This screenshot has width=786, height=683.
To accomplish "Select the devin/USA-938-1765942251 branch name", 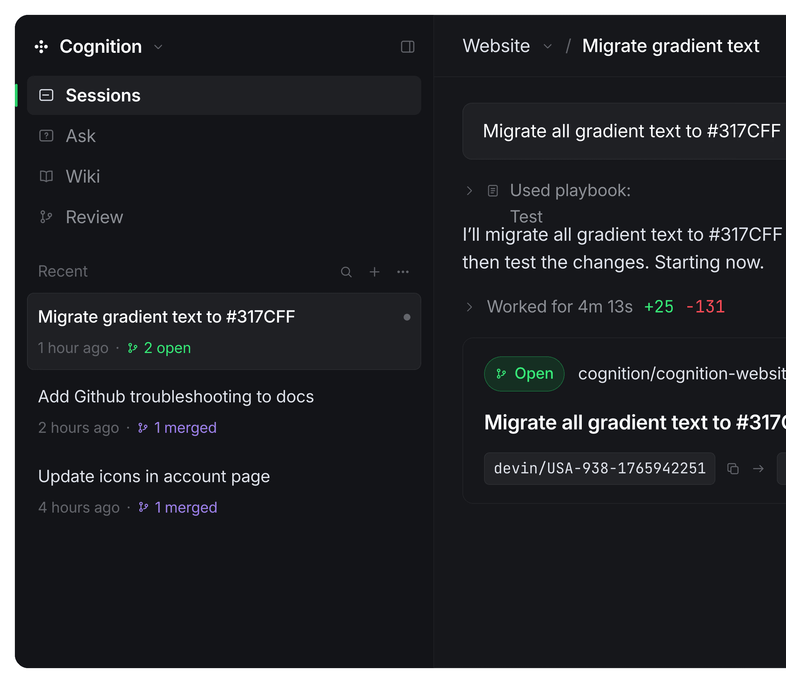I will pos(600,468).
